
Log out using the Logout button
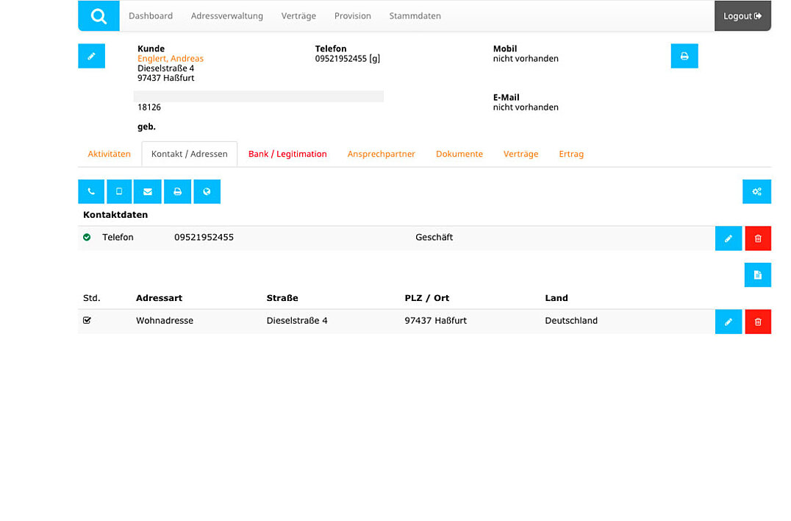(x=742, y=15)
